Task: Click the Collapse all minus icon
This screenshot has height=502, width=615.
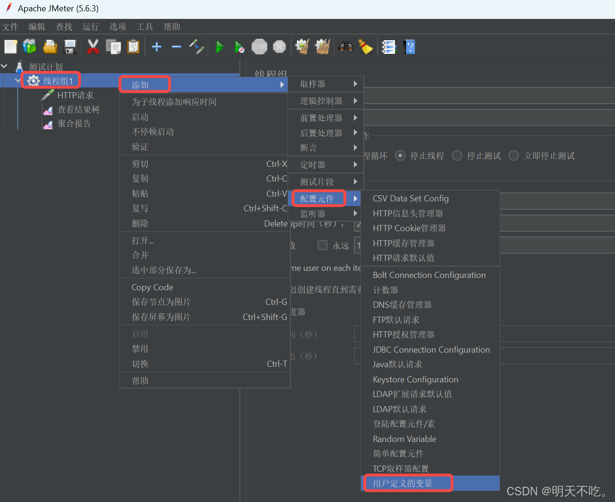Action: [176, 46]
